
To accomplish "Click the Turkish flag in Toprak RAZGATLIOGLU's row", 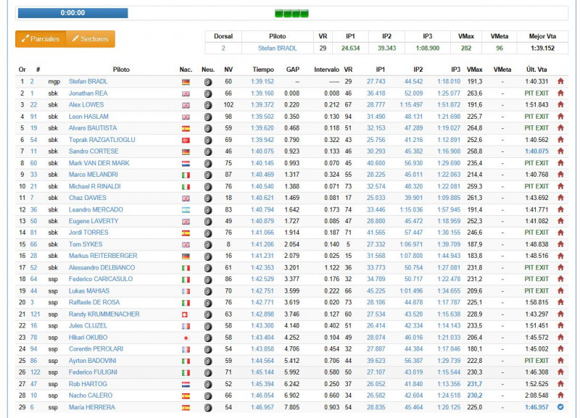I will coord(186,141).
